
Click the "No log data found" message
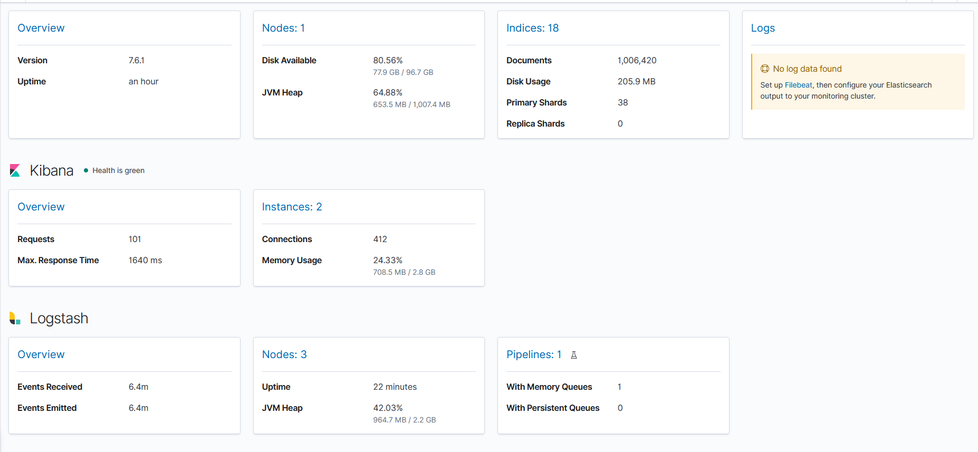[807, 69]
